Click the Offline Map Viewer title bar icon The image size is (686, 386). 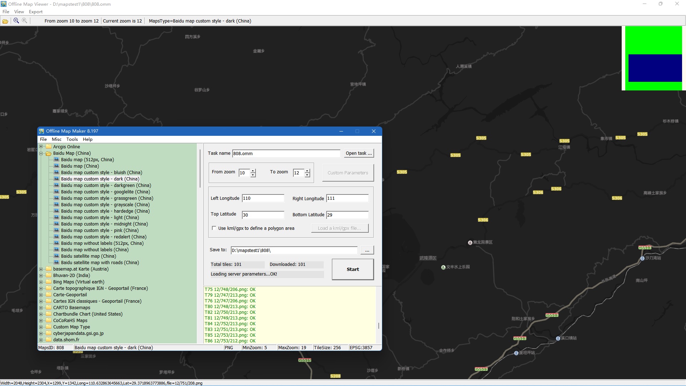4,4
